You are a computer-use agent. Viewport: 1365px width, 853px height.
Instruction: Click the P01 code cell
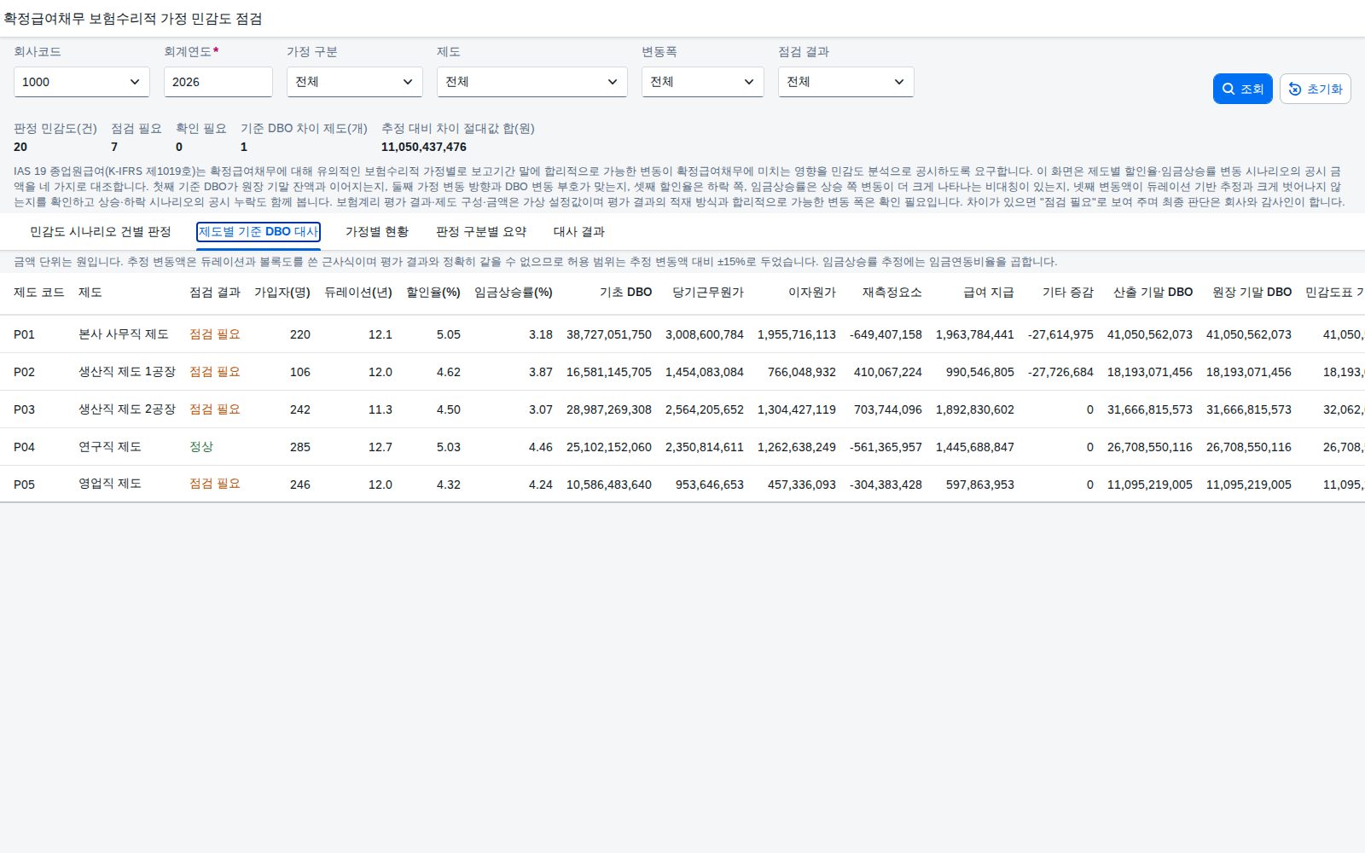[25, 334]
